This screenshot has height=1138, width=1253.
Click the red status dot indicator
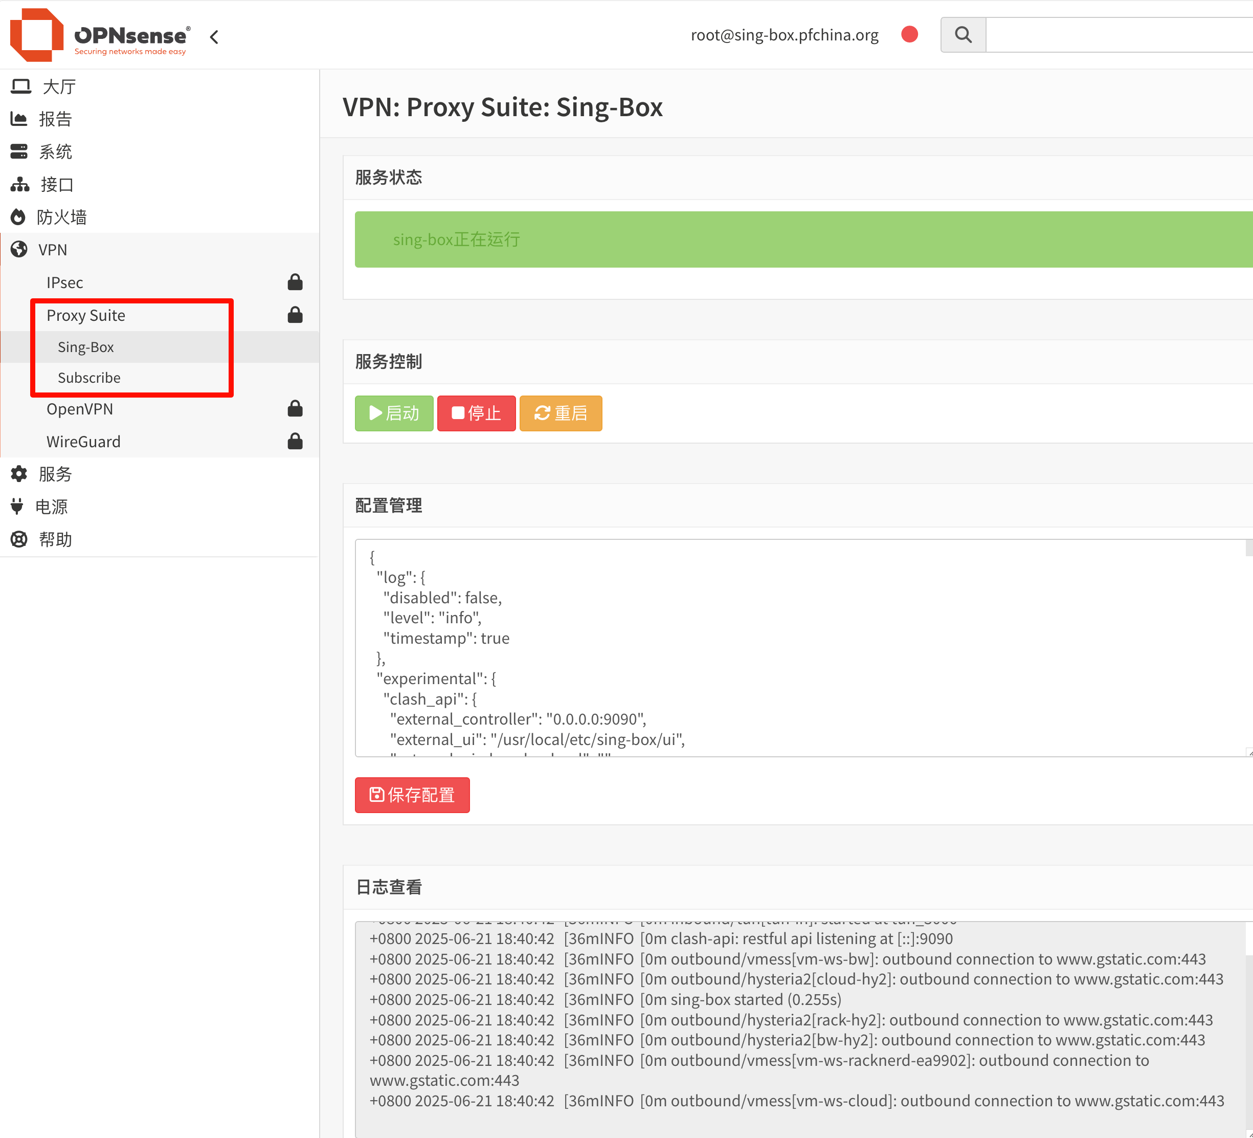(909, 34)
